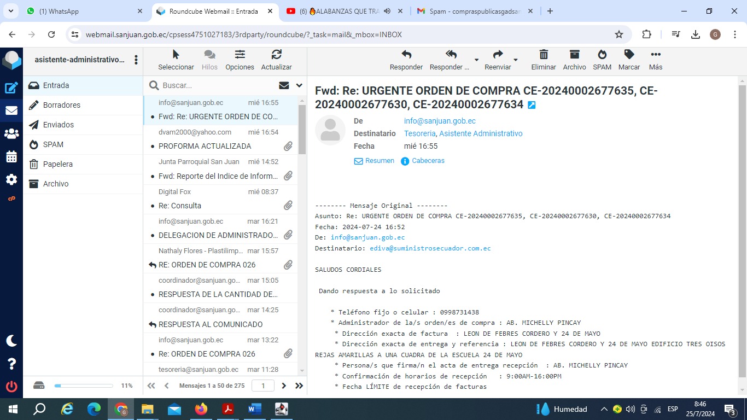This screenshot has width=747, height=420.
Task: Open the Contacts icon in sidebar
Action: [11, 133]
